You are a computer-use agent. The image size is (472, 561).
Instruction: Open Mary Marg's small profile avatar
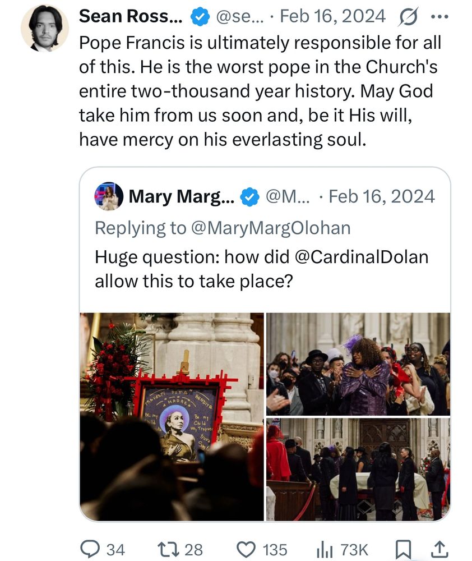coord(109,197)
